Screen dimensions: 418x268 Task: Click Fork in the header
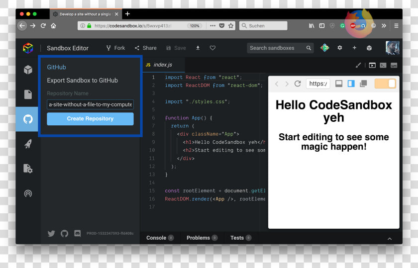pos(115,48)
